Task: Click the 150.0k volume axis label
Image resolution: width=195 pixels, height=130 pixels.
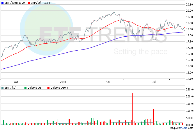Action: click(190, 104)
